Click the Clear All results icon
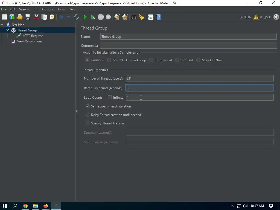This screenshot has width=280, height=210. click(125, 17)
